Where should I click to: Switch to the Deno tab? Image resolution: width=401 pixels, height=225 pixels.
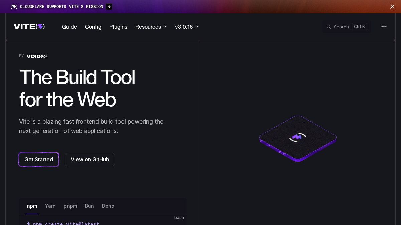[108, 206]
